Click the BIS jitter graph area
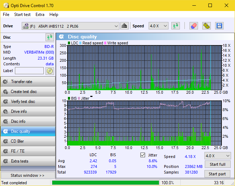The height and width of the screenshot is (186, 235). [x=144, y=123]
